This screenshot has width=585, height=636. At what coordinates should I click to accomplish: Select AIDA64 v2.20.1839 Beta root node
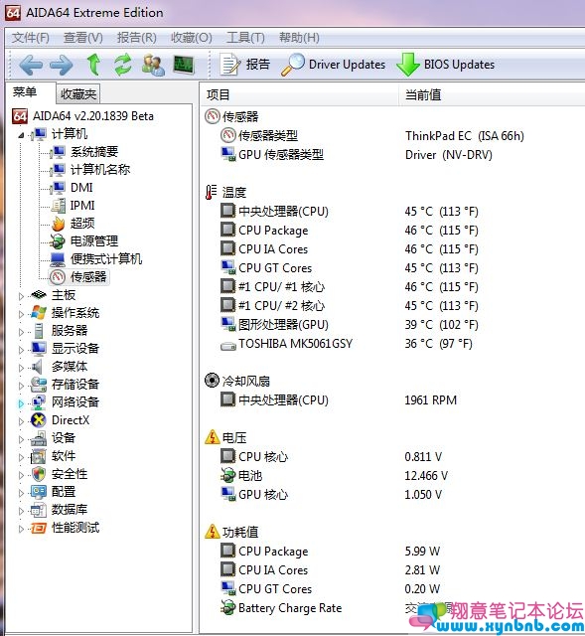click(x=82, y=116)
